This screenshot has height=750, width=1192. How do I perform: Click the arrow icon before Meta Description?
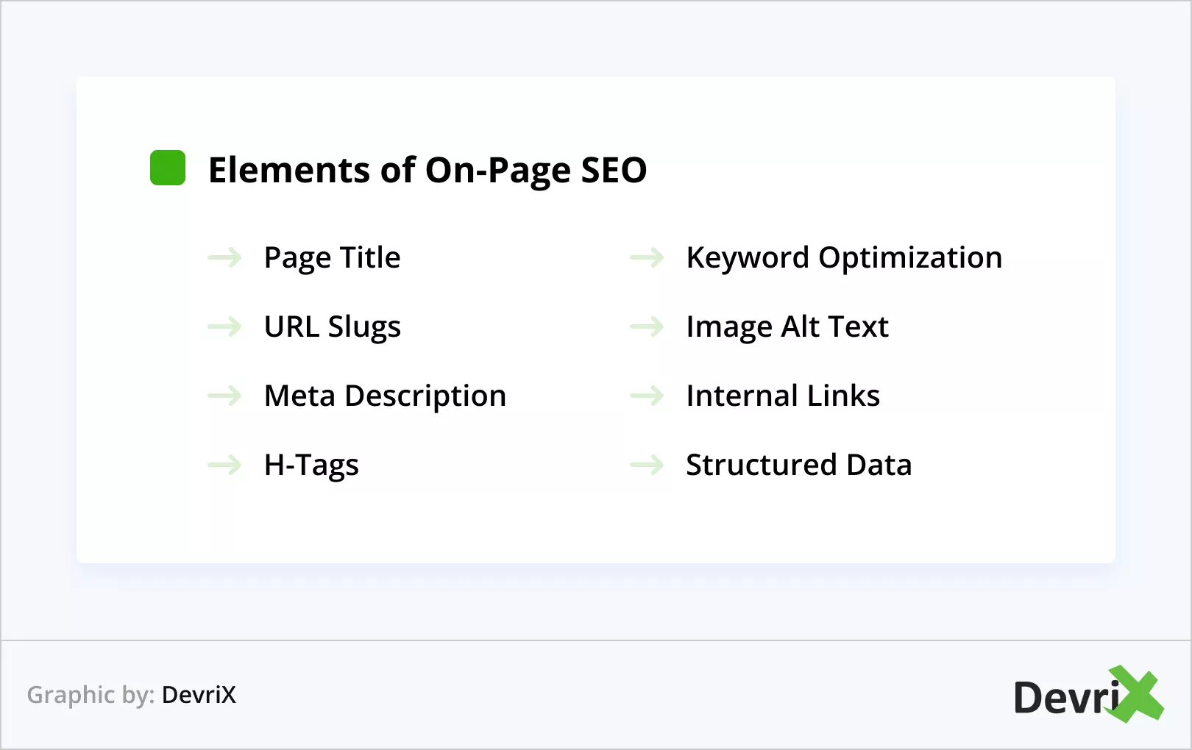[224, 396]
